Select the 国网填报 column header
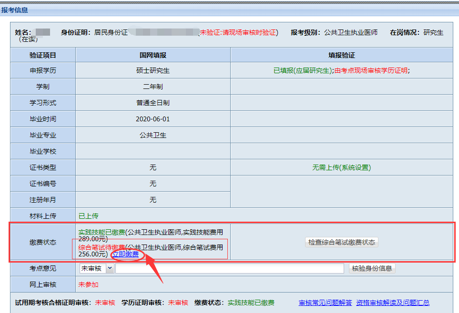Viewport: 459px width, 313px height. pos(153,55)
